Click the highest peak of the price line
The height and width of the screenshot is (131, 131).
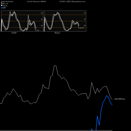55,66
